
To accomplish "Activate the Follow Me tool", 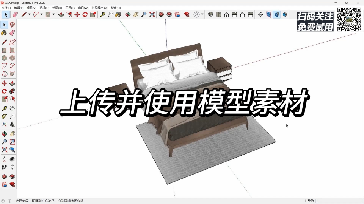I will point(12,91).
